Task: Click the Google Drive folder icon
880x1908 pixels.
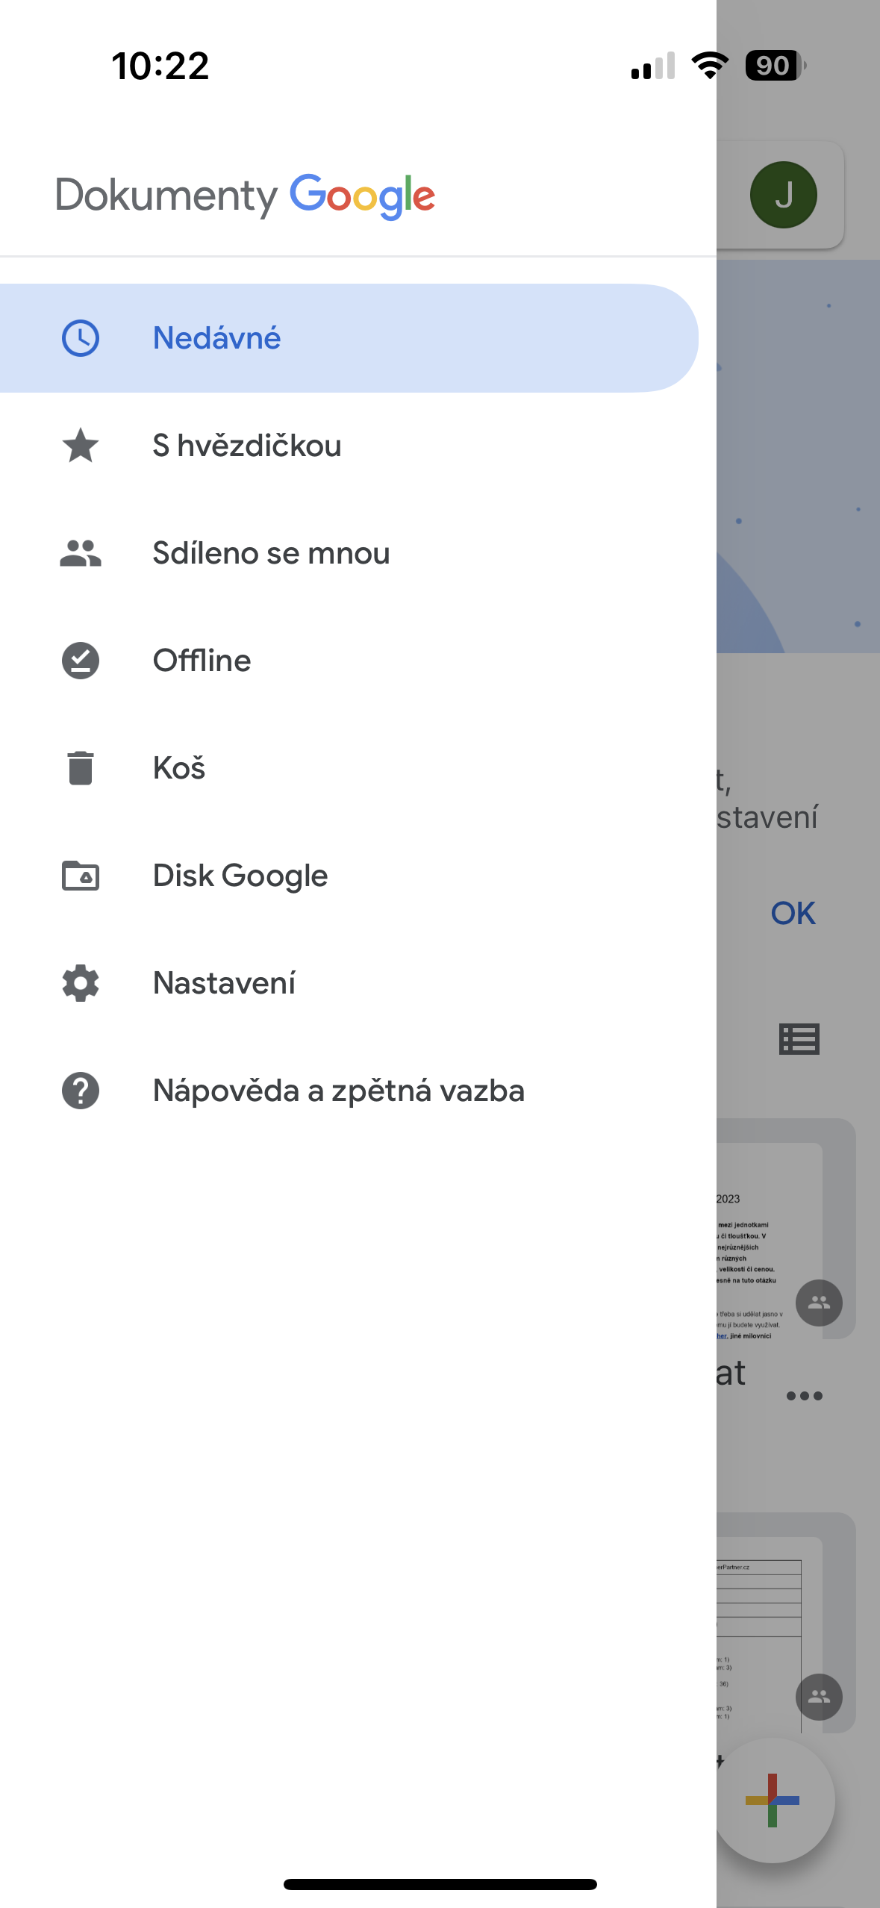Action: pos(81,876)
